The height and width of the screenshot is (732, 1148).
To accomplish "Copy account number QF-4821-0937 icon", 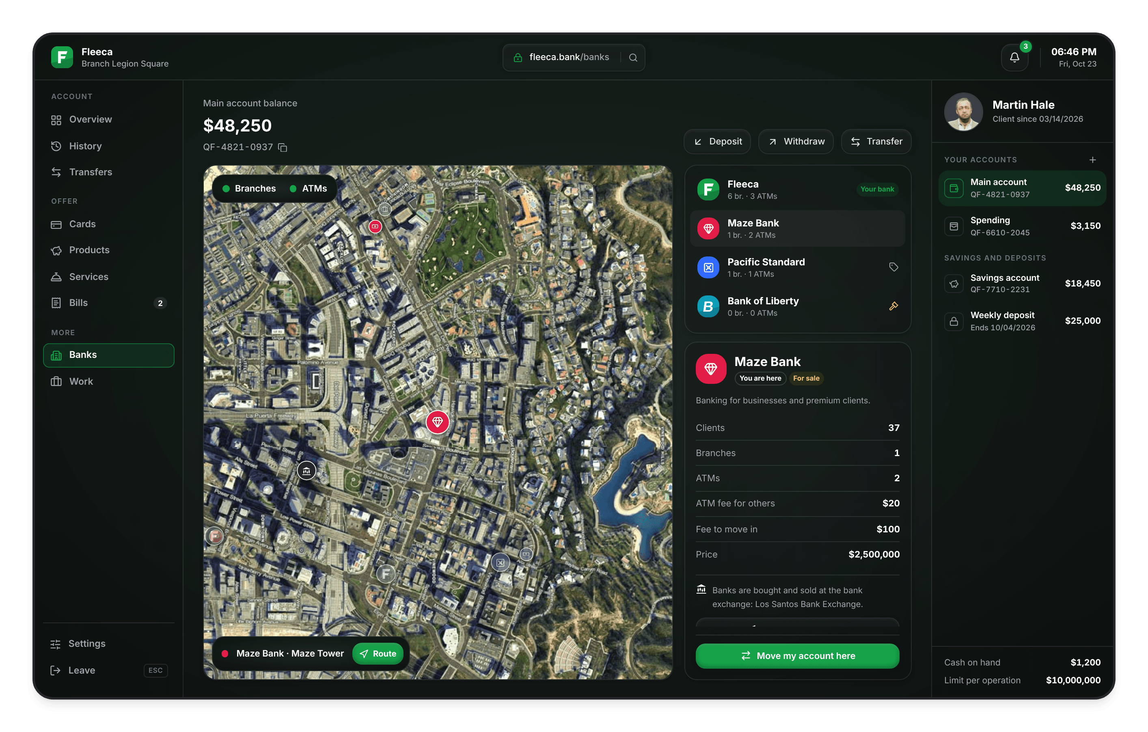I will [x=282, y=147].
